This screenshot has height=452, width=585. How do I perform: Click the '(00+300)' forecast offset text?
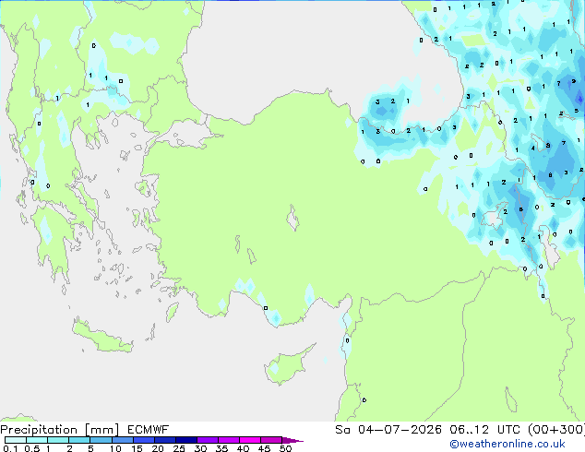point(556,430)
